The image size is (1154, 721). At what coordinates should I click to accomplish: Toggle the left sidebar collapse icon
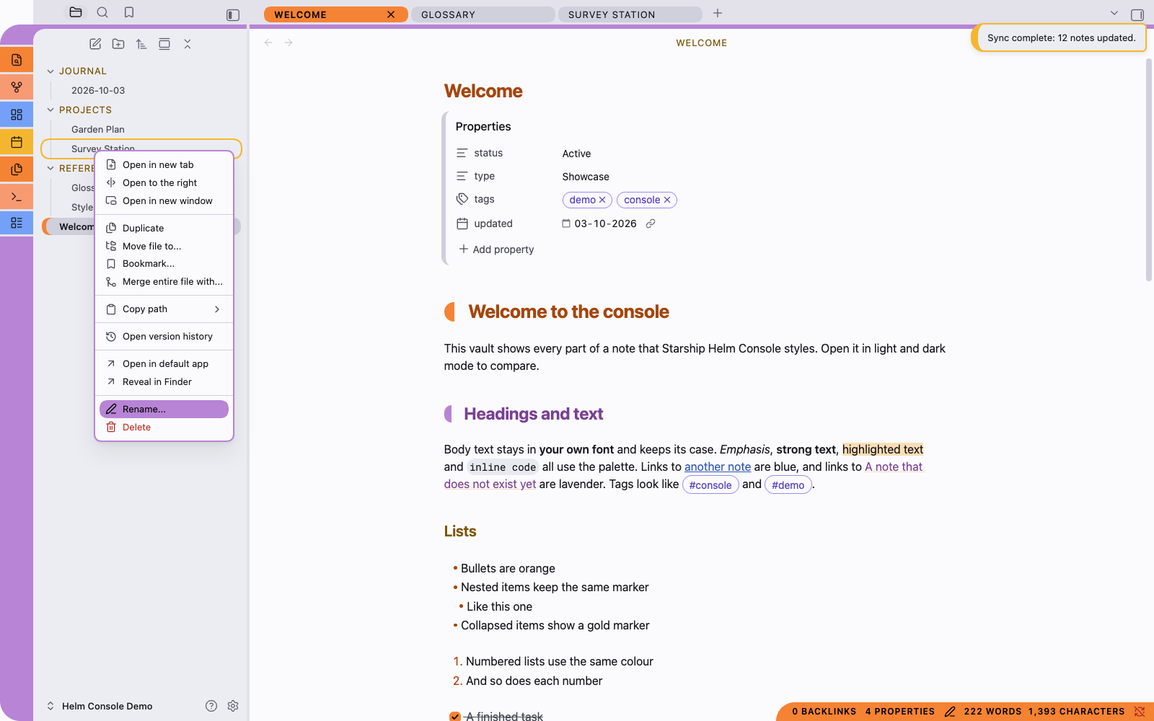point(233,14)
